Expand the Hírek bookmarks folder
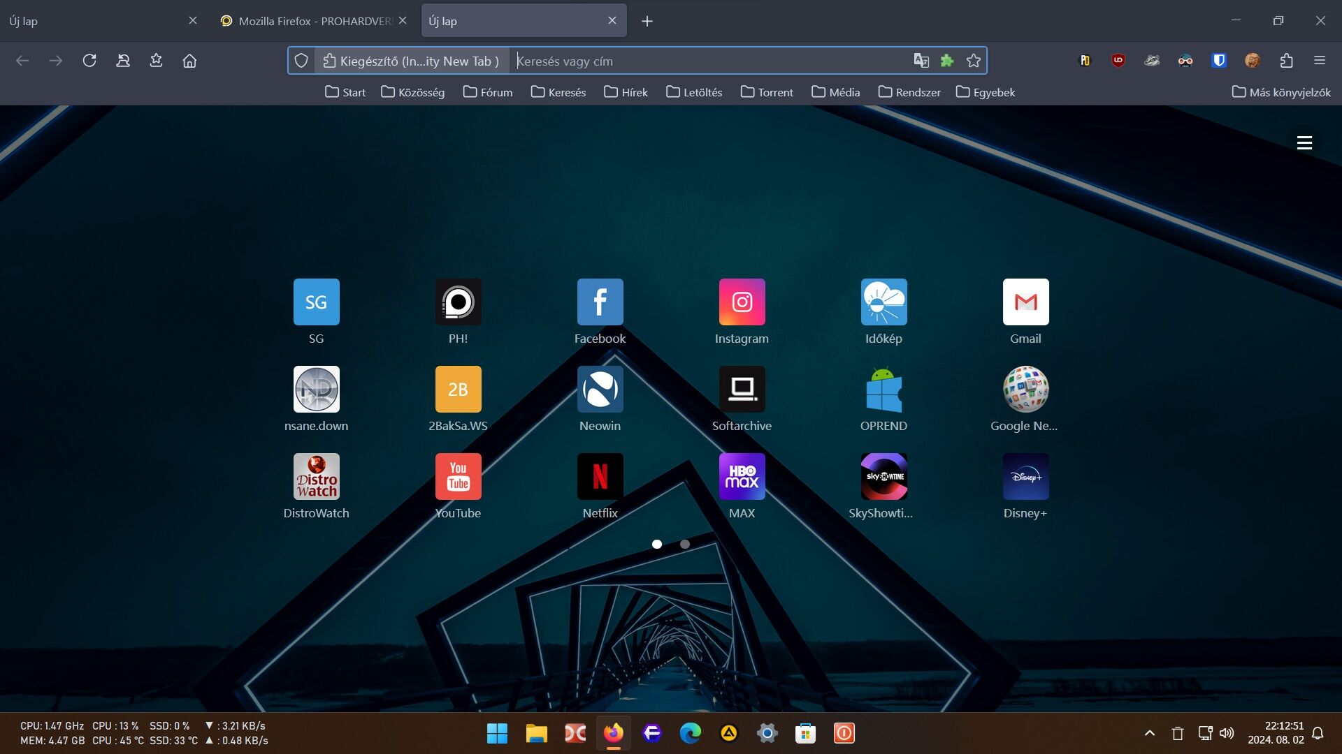This screenshot has height=754, width=1342. pos(626,92)
